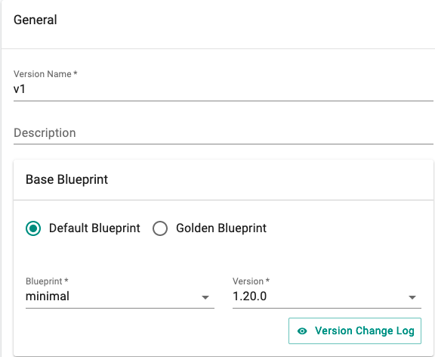Select the Default Blueprint radio button
The height and width of the screenshot is (357, 435).
(33, 228)
